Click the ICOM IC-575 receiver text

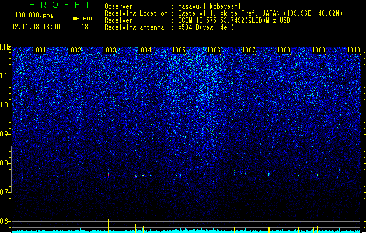(x=234, y=20)
